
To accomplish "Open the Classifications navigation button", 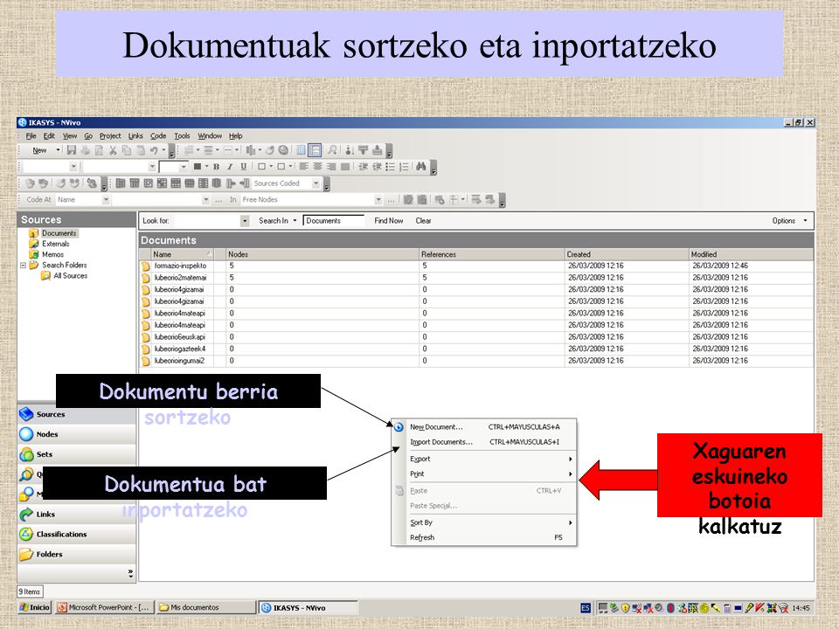I will coord(77,535).
